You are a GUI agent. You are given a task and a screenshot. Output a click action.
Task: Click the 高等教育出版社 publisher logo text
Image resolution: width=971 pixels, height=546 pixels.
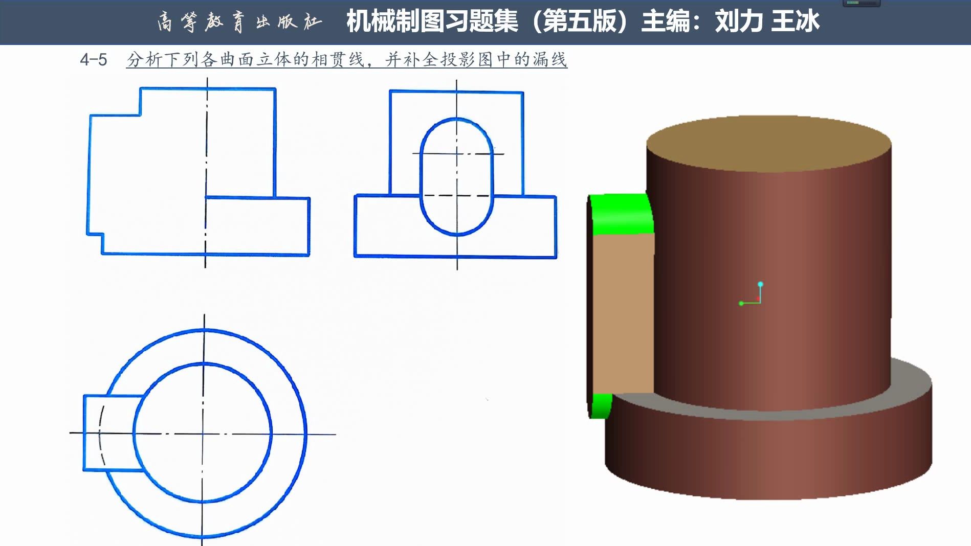pos(239,22)
